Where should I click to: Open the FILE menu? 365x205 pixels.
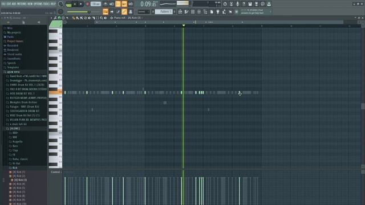coord(3,4)
